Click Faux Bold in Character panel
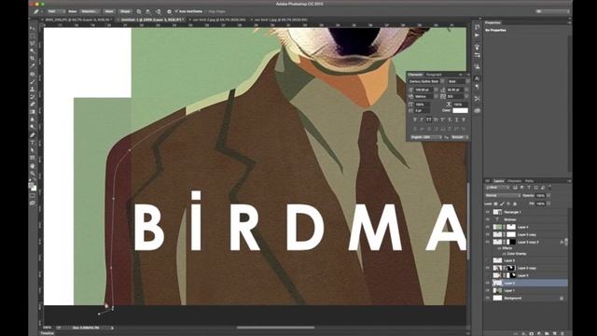 click(414, 120)
